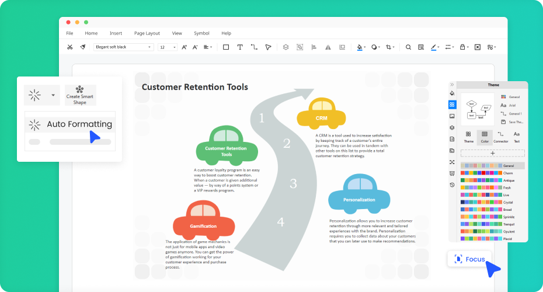This screenshot has height=292, width=543.
Task: Switch to the Connector tab in Theme panel
Action: 500,137
